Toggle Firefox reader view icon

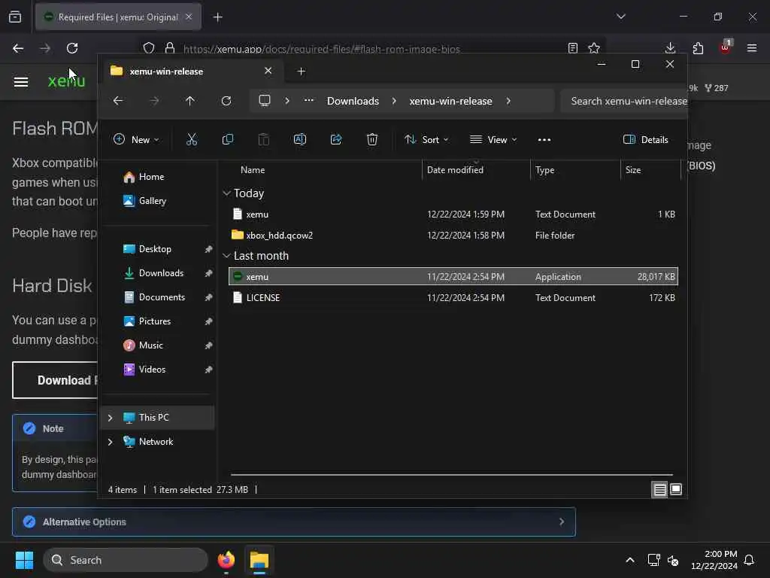pyautogui.click(x=572, y=48)
